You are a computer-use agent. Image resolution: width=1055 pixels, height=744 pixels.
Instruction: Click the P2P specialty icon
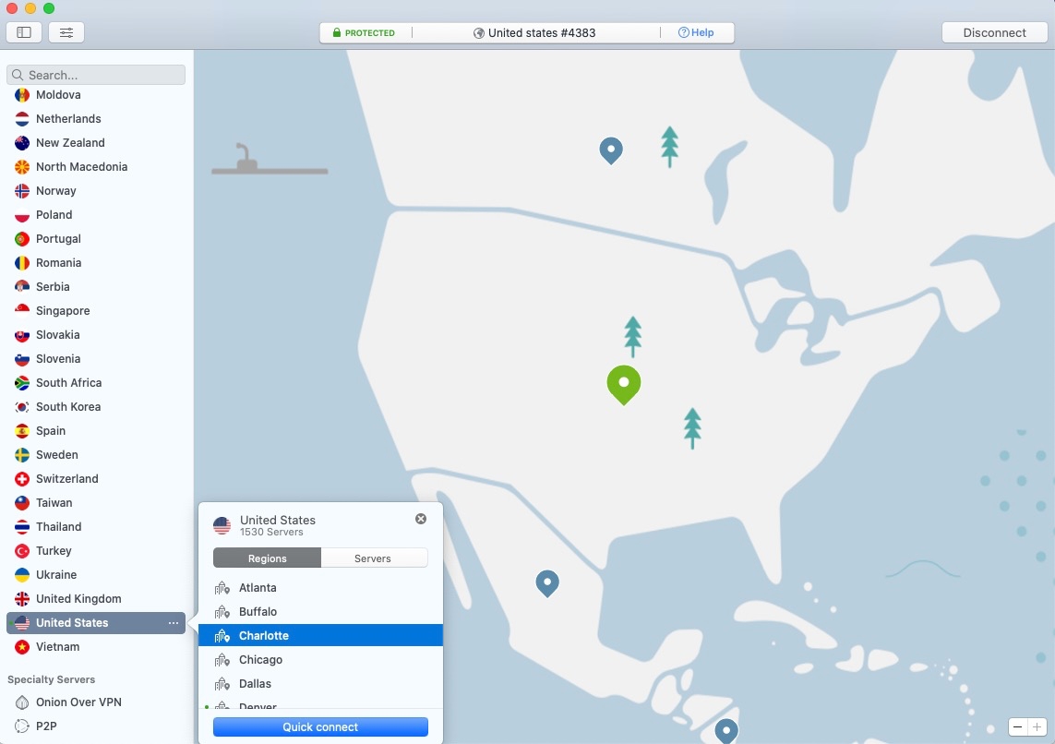point(22,726)
